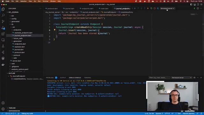
Task: Open the Serverpod server dropdown in debug console
Action: [x=181, y=78]
